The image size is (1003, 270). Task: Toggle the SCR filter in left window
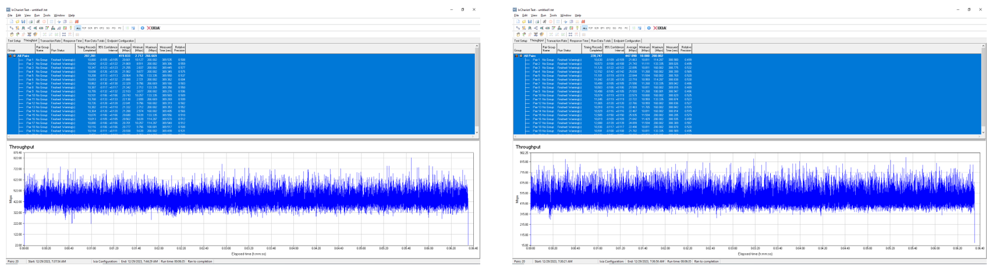[90, 28]
